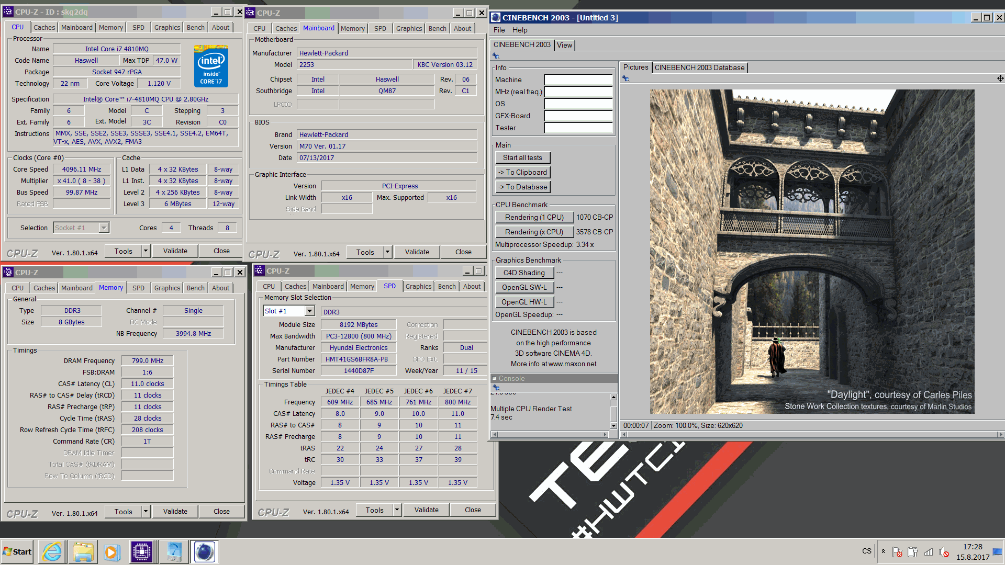Click the GFX-Board input field
1005x565 pixels.
pyautogui.click(x=578, y=116)
